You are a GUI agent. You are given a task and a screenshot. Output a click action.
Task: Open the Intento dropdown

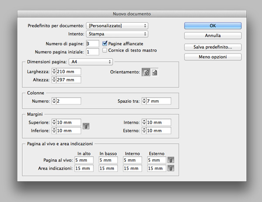[x=117, y=34]
